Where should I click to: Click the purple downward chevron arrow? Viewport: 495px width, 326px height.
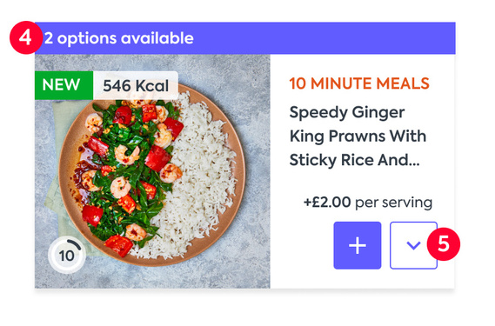tap(413, 245)
